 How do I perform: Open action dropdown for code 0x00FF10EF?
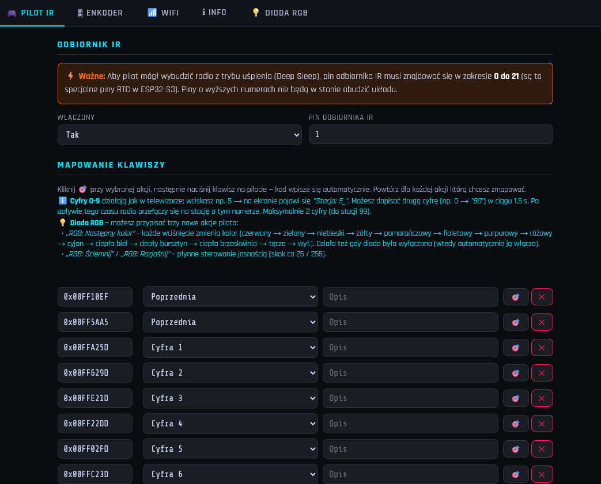click(x=230, y=297)
